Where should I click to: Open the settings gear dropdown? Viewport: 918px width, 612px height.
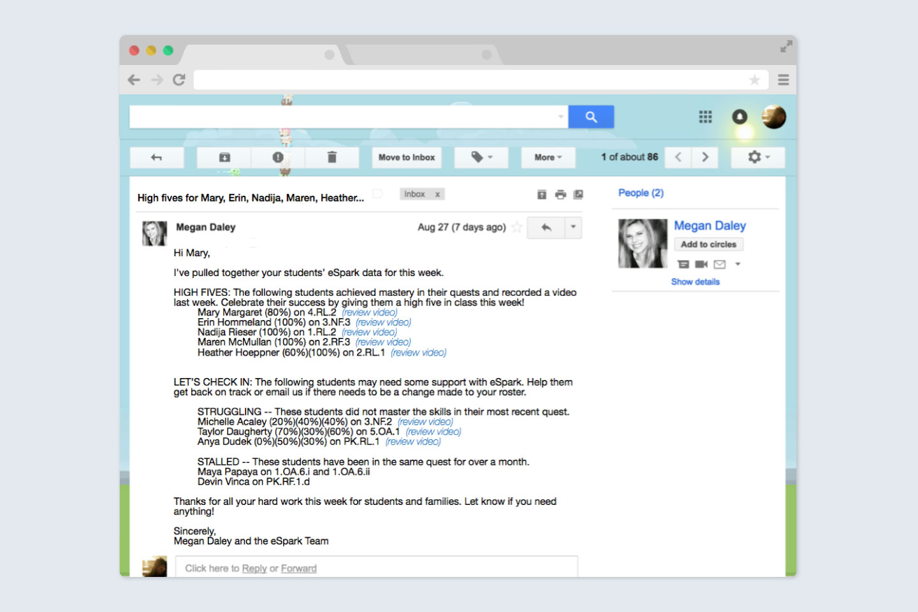[758, 157]
